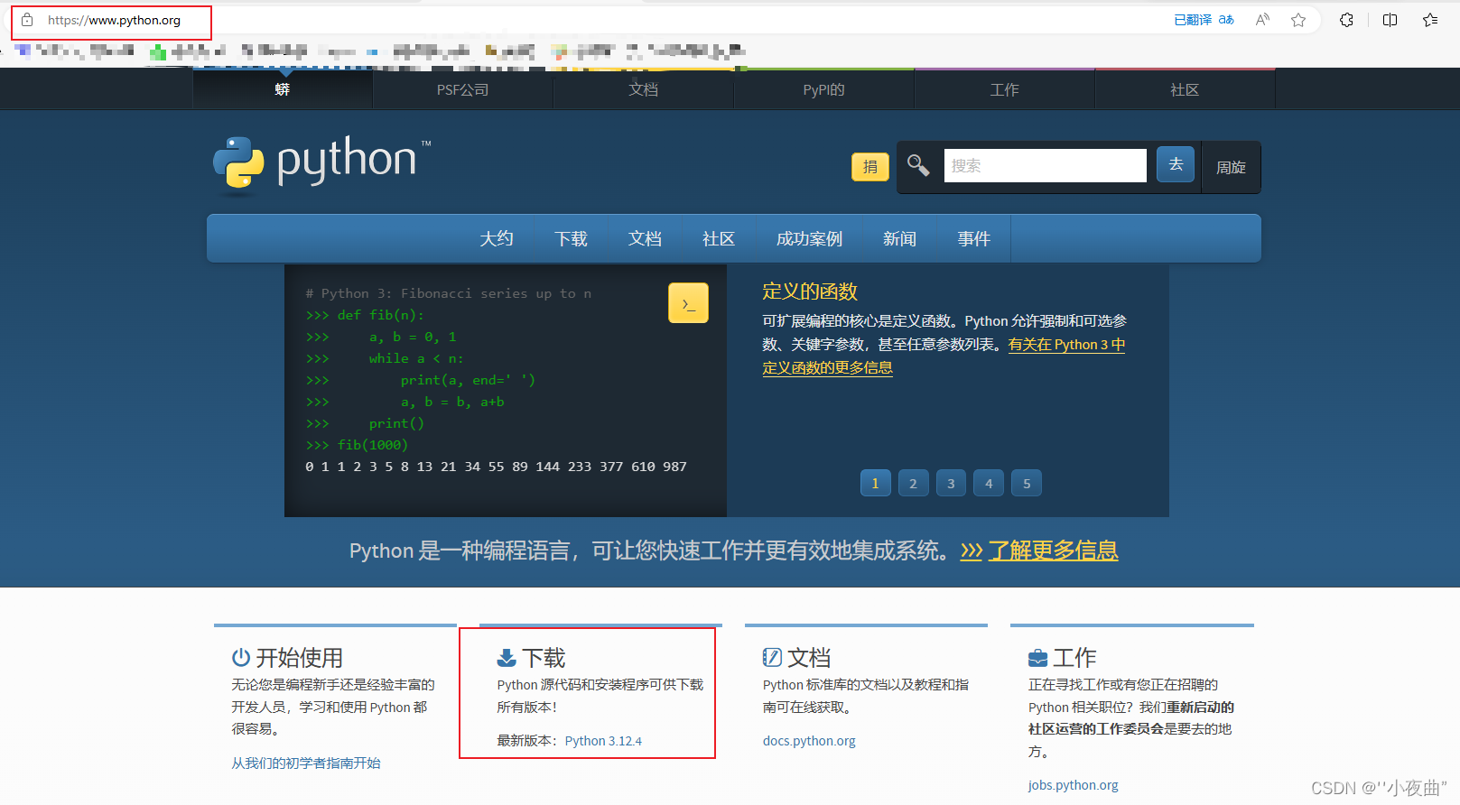Open the 从我们的初学者指南开始 link
Viewport: 1460px width, 805px height.
coord(305,763)
